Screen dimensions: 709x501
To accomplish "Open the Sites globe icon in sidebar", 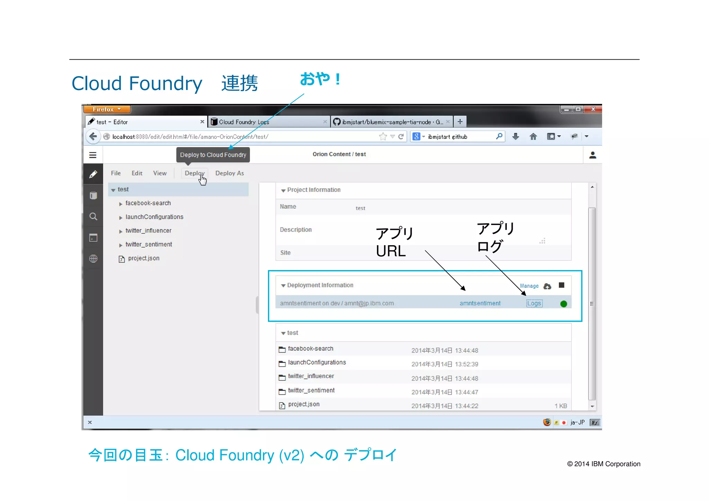I will (x=93, y=259).
